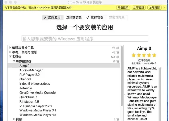
Task: Click the 从不更新 button
Action: [139, 7]
